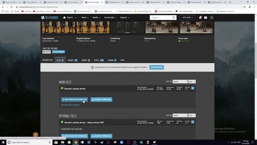
Task: Switch to the Forum tab
Action: coord(112,60)
